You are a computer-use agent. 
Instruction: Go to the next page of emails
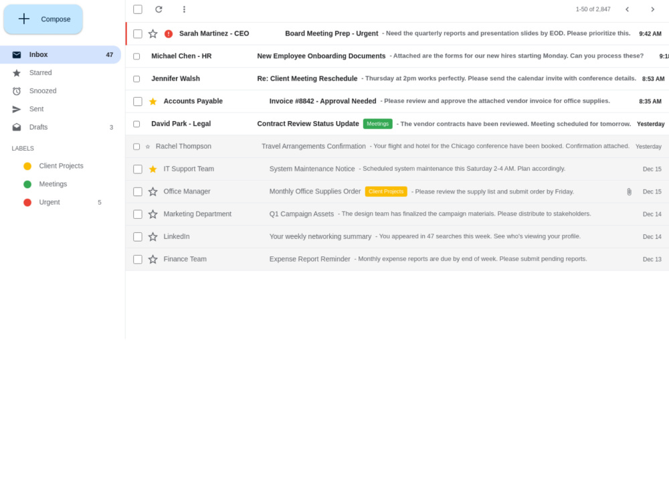652,9
